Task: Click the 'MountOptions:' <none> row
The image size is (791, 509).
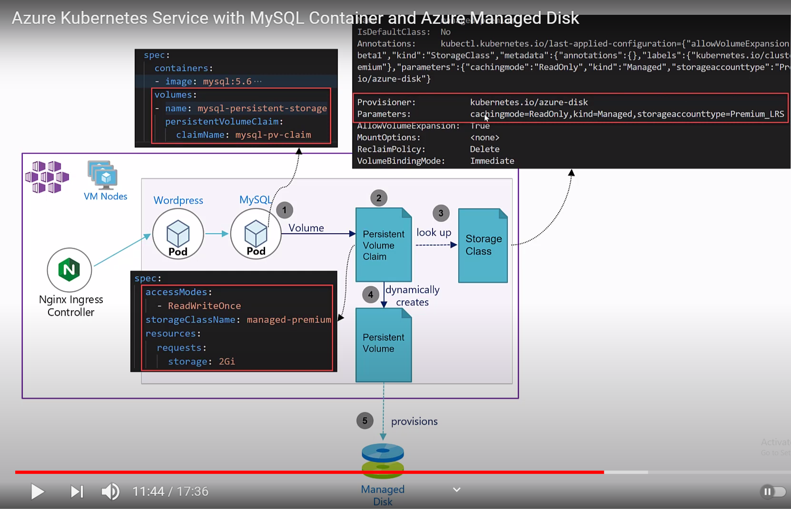Action: coord(428,137)
